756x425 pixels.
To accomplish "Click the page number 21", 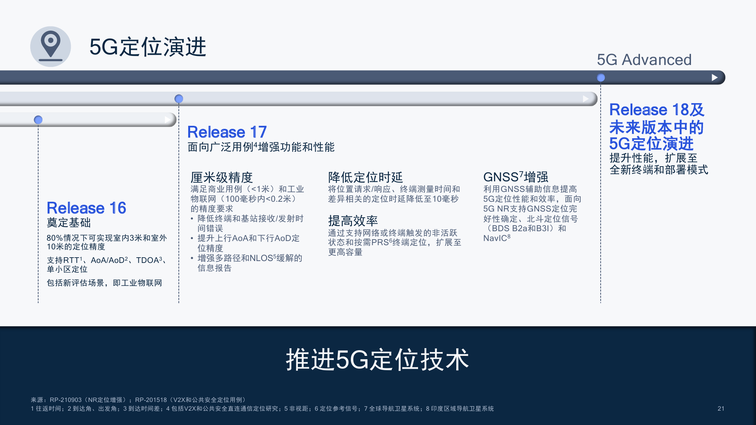I will [721, 408].
